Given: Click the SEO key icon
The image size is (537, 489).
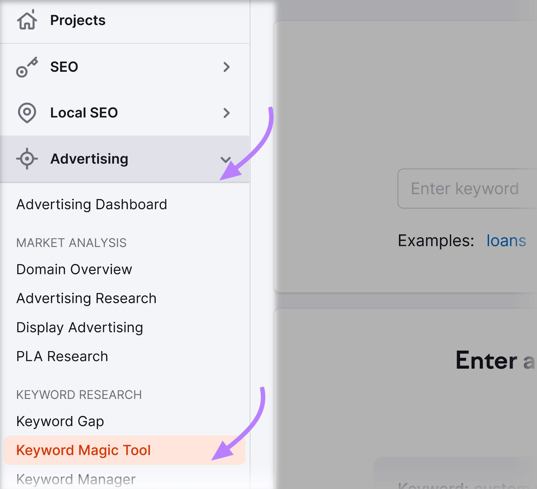Looking at the screenshot, I should tap(27, 67).
